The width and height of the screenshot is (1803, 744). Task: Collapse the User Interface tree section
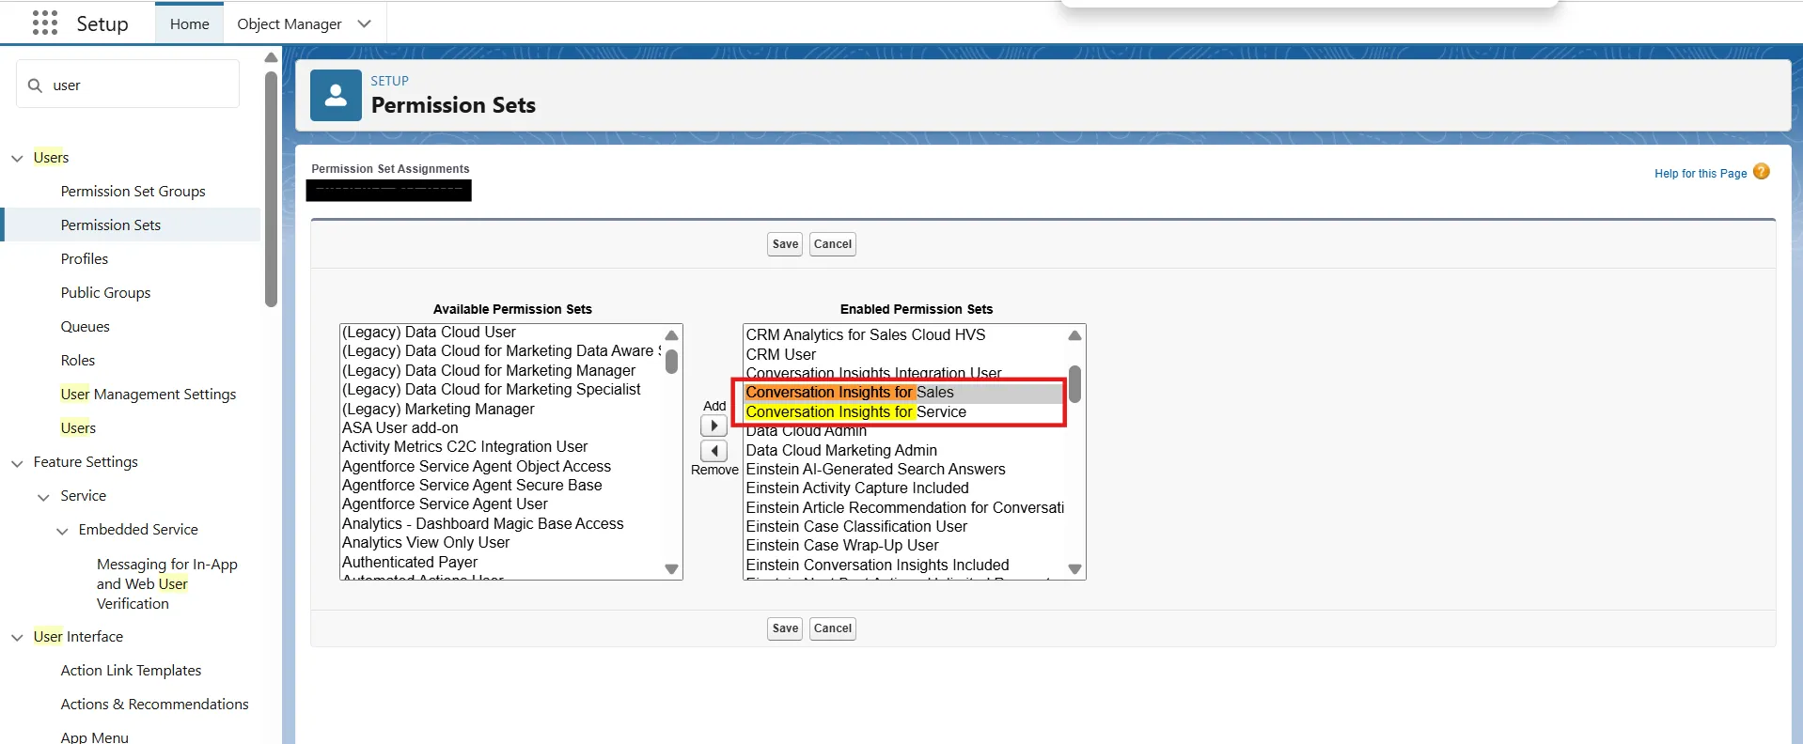click(17, 638)
